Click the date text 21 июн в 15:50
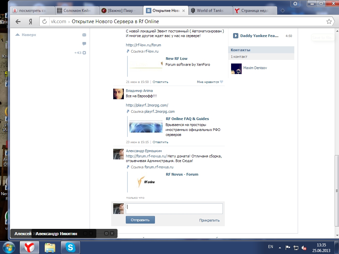The width and height of the screenshot is (339, 254). [x=137, y=82]
